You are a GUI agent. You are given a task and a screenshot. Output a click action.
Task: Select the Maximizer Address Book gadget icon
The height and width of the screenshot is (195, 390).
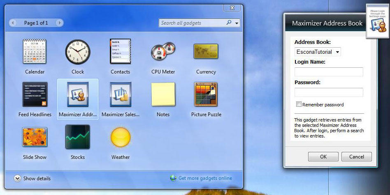(78, 94)
